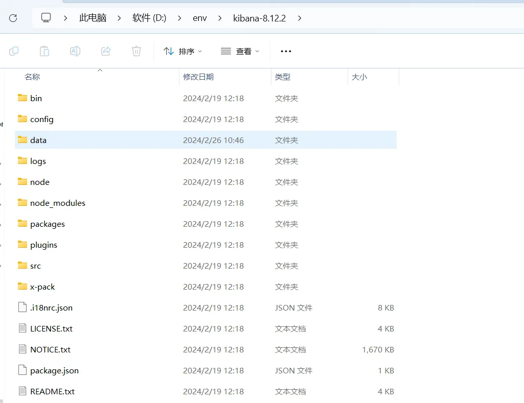Click kibana-8.12.2 in breadcrumb
Image resolution: width=524 pixels, height=403 pixels.
click(x=259, y=18)
